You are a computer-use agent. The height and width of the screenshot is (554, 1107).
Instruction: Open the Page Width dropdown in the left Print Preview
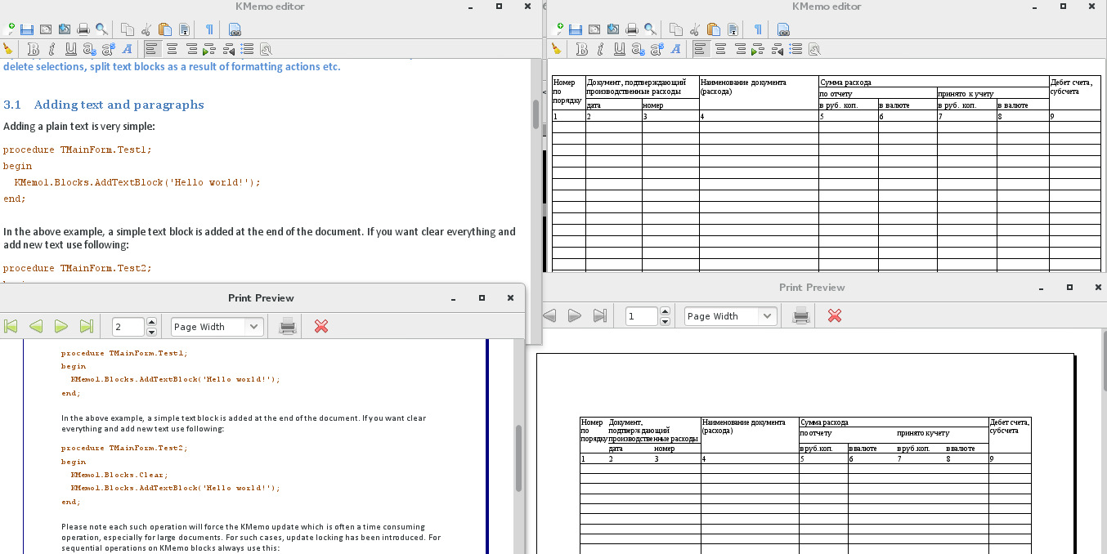(253, 327)
